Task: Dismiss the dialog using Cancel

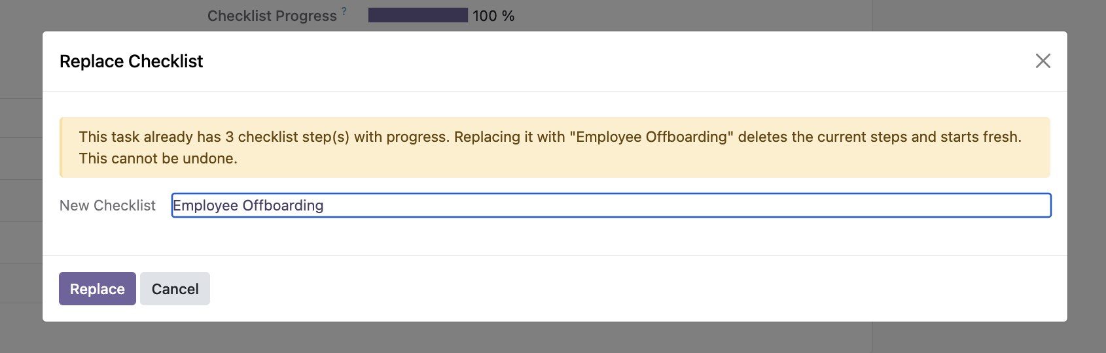Action: point(175,289)
